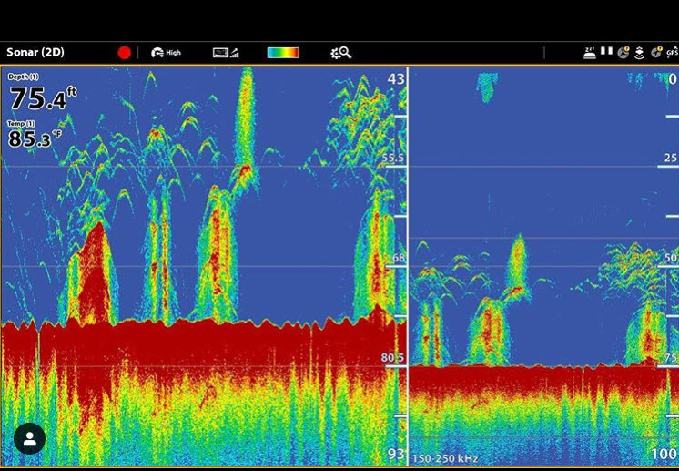
Task: Click the 80.5 depth marker on zoom scale
Action: pyautogui.click(x=392, y=358)
